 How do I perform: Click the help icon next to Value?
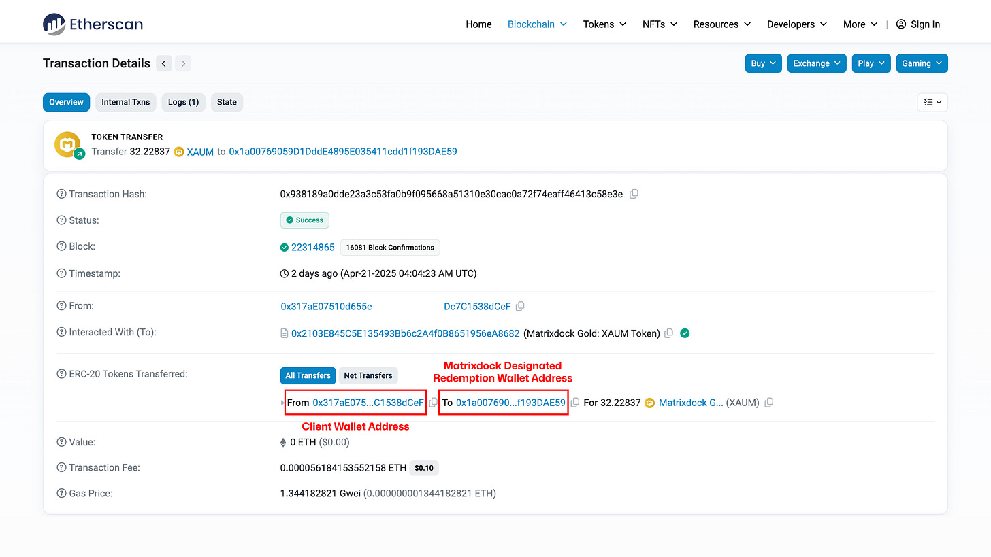pos(61,442)
